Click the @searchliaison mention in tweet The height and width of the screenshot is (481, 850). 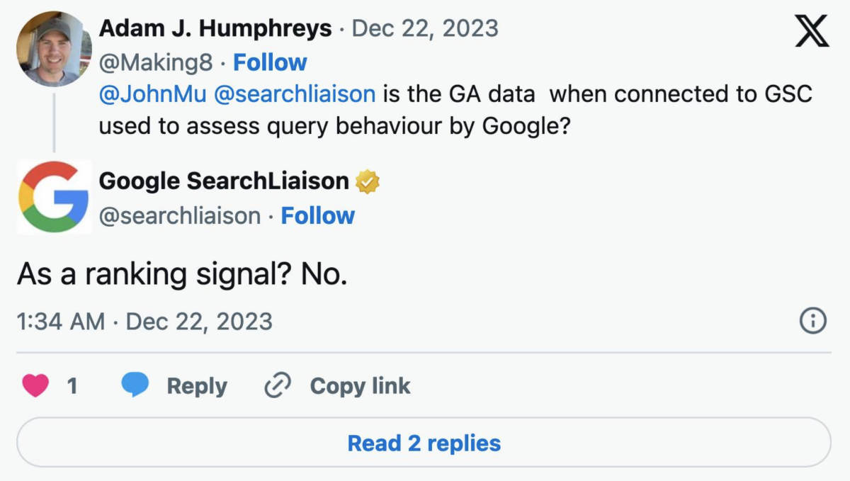(294, 94)
